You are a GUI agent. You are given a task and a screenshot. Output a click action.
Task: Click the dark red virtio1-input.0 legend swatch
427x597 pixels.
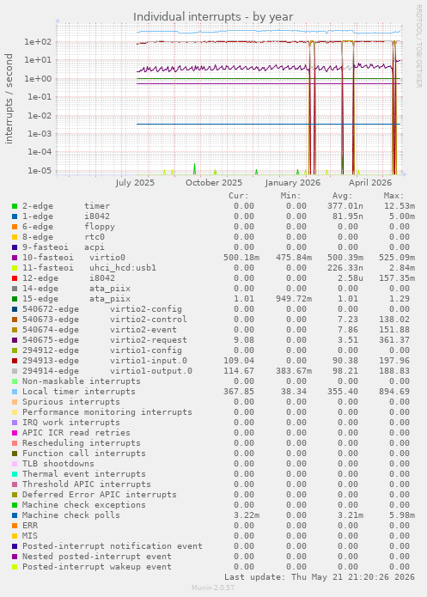coord(15,361)
